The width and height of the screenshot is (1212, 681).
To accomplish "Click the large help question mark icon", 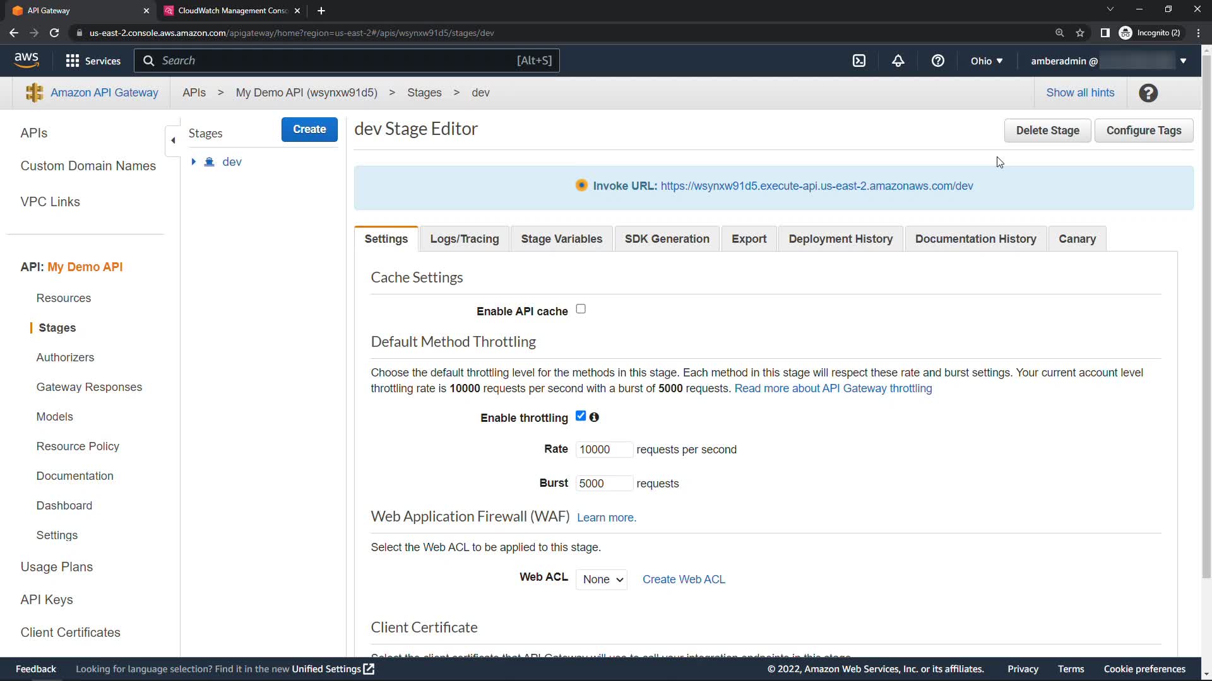I will pyautogui.click(x=1148, y=93).
